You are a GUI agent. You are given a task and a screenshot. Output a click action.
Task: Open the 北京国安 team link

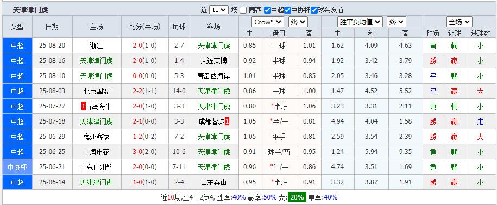pyautogui.click(x=97, y=91)
